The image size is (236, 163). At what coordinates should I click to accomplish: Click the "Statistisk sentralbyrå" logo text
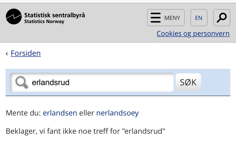click(54, 15)
